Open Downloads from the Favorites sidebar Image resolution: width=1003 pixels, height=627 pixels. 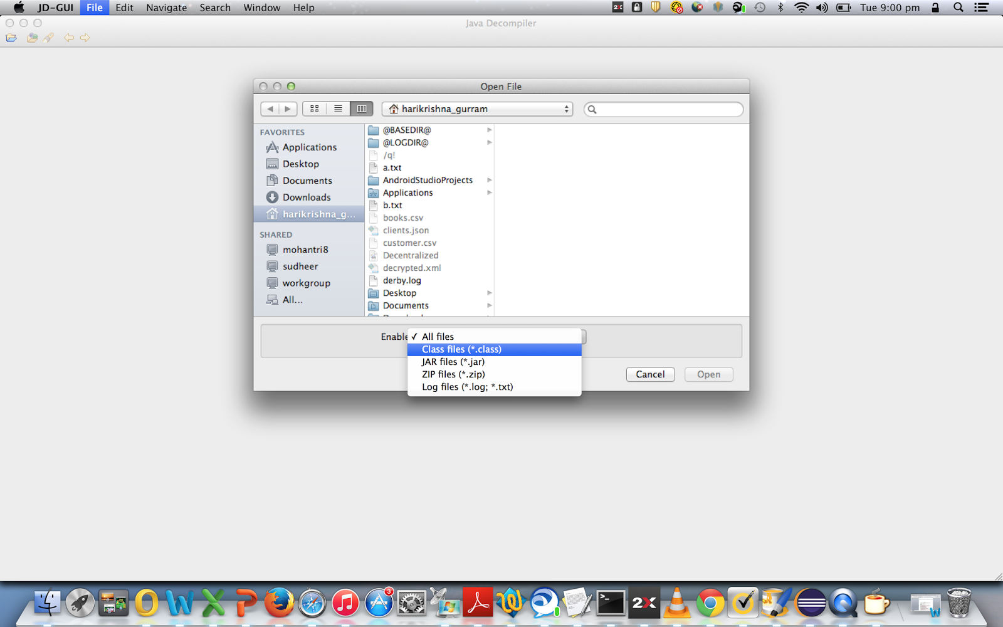(307, 197)
